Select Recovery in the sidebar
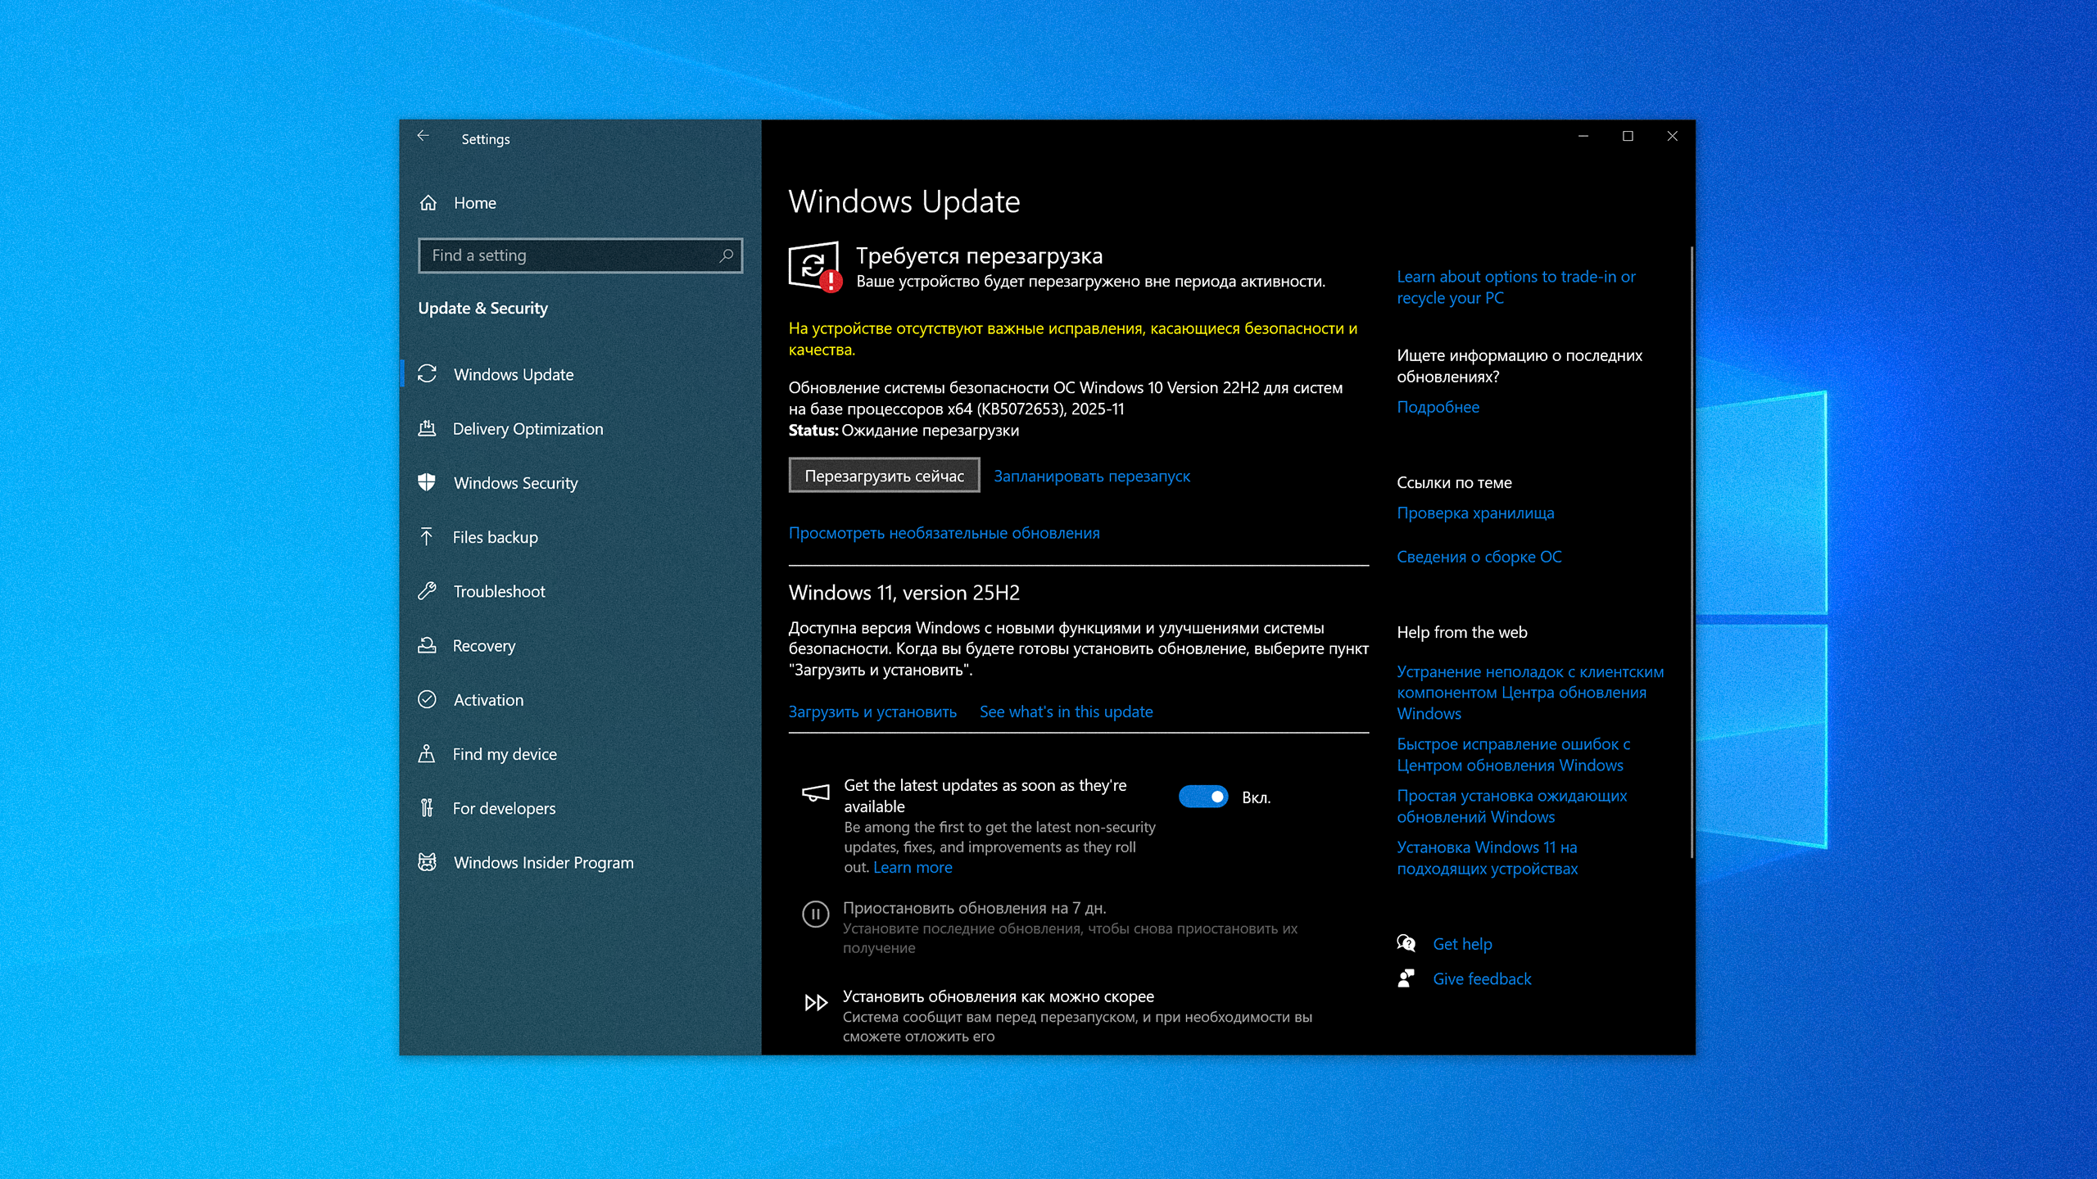This screenshot has height=1179, width=2097. (x=483, y=646)
